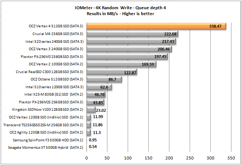Click the Intel X25-M 80GB axis label
Image resolution: width=241 pixels, height=165 pixels.
tap(54, 94)
